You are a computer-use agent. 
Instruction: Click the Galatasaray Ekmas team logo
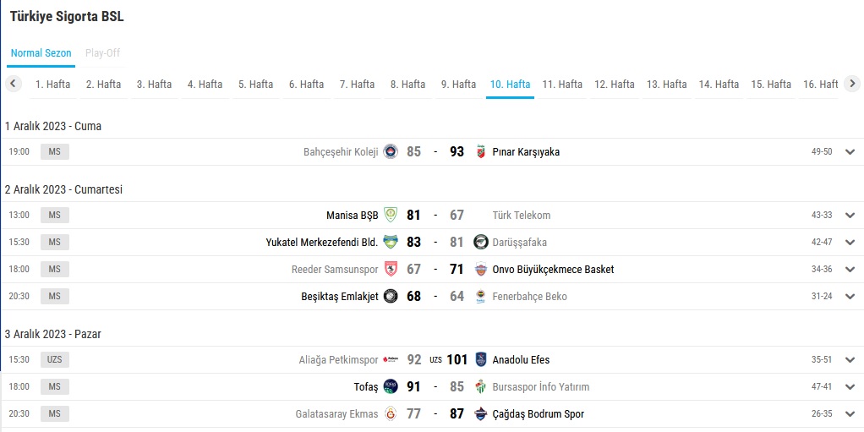pyautogui.click(x=391, y=413)
